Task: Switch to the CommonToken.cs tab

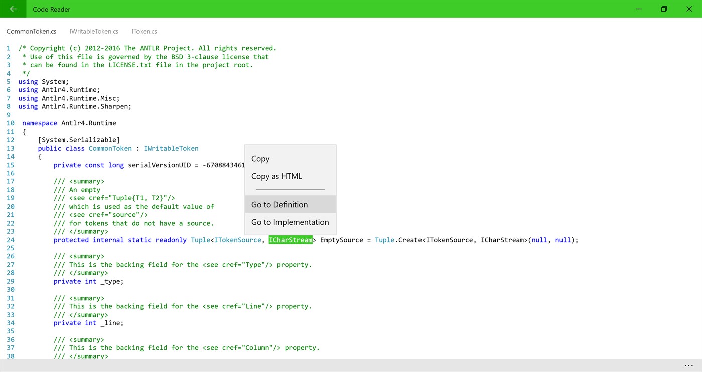Action: [31, 31]
